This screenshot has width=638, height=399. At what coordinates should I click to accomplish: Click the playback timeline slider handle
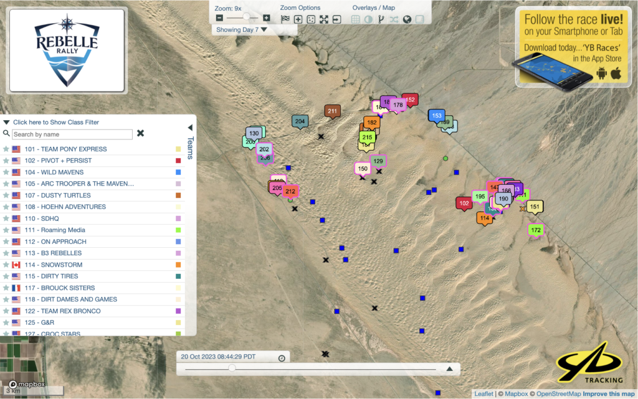232,368
